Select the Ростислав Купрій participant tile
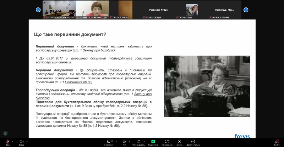Image resolution: width=284 pixels, height=147 pixels. [x=159, y=10]
